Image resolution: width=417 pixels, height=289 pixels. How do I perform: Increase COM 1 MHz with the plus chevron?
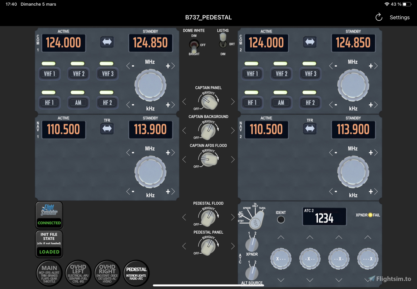pos(169,66)
